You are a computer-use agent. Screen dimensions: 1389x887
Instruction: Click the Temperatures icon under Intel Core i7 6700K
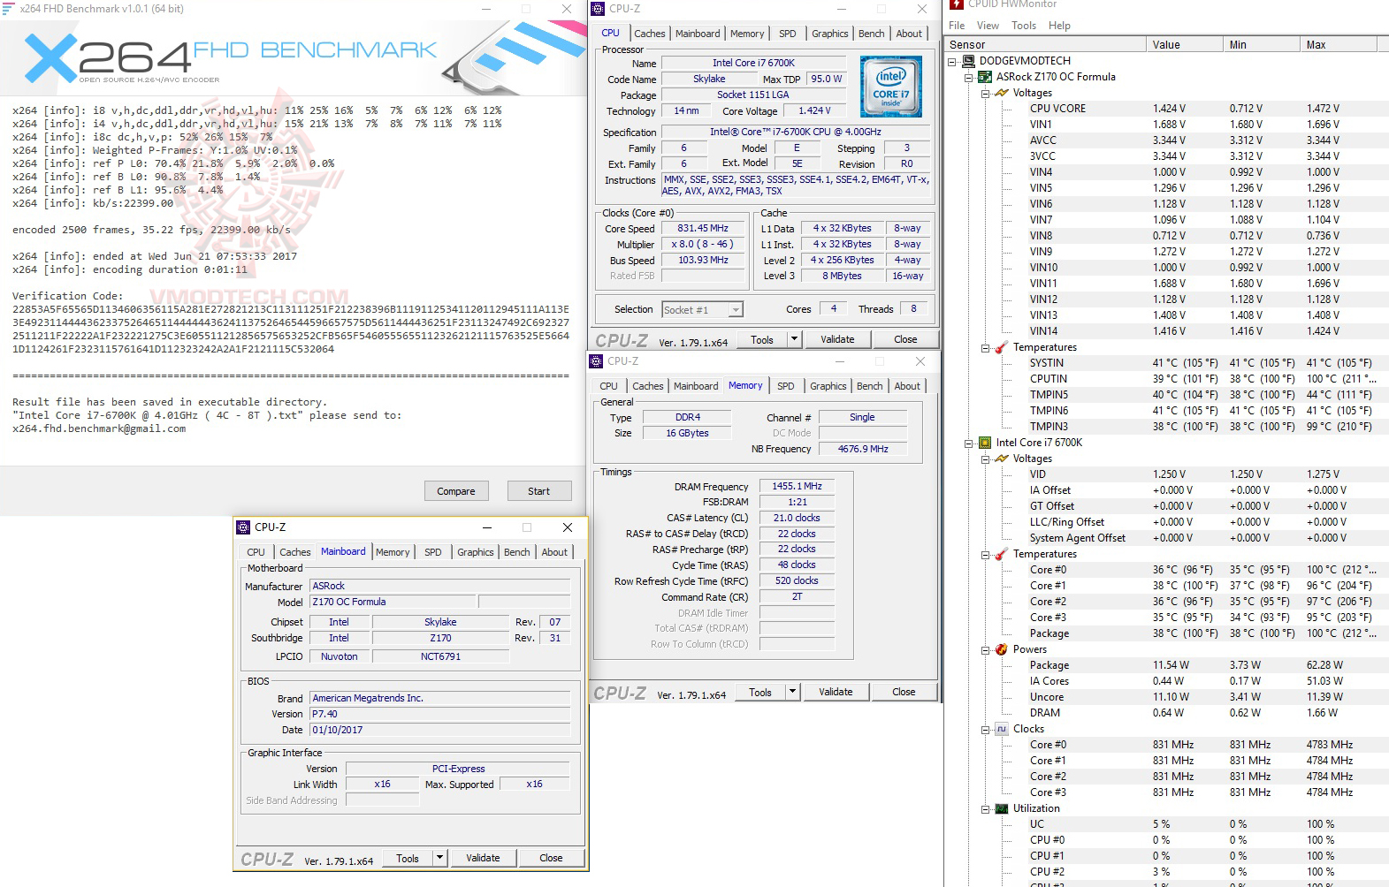1002,554
